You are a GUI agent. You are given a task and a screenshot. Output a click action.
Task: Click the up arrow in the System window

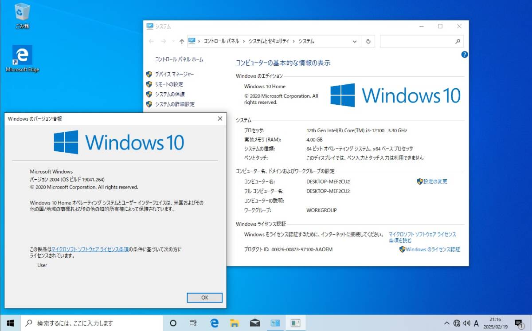(182, 41)
